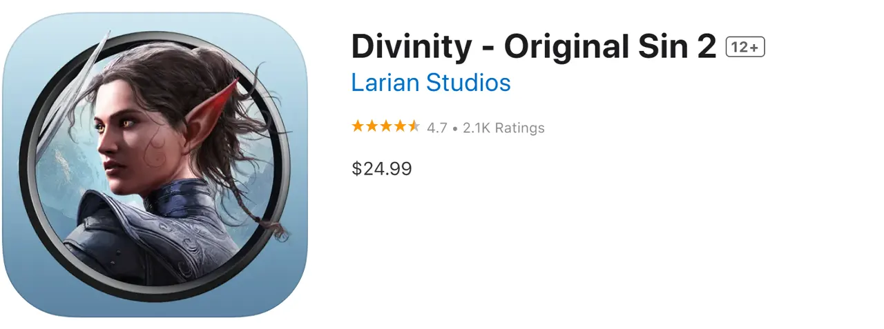Open the Larian Studios developer page

pyautogui.click(x=431, y=83)
